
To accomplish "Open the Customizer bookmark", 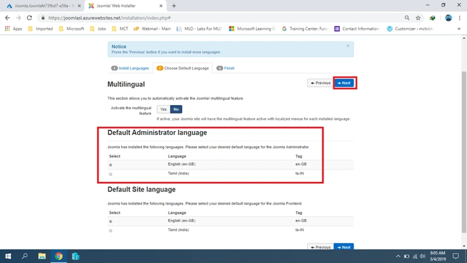I will pos(411,29).
